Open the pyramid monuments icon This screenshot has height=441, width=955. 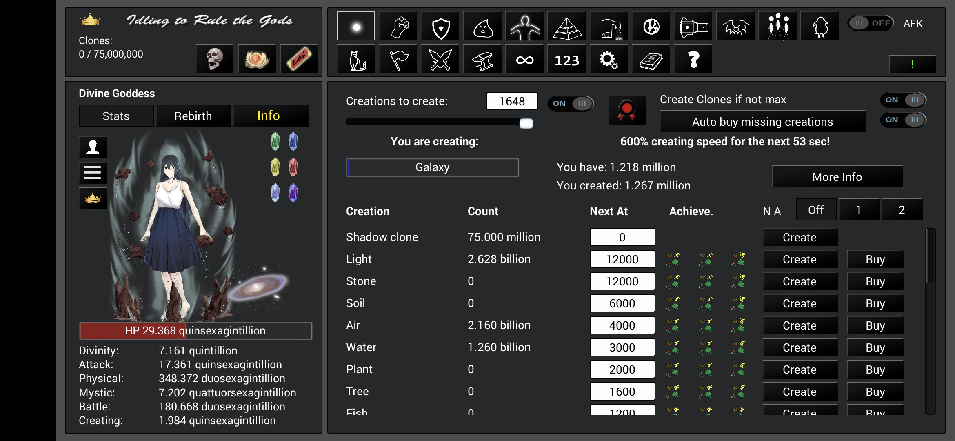567,26
